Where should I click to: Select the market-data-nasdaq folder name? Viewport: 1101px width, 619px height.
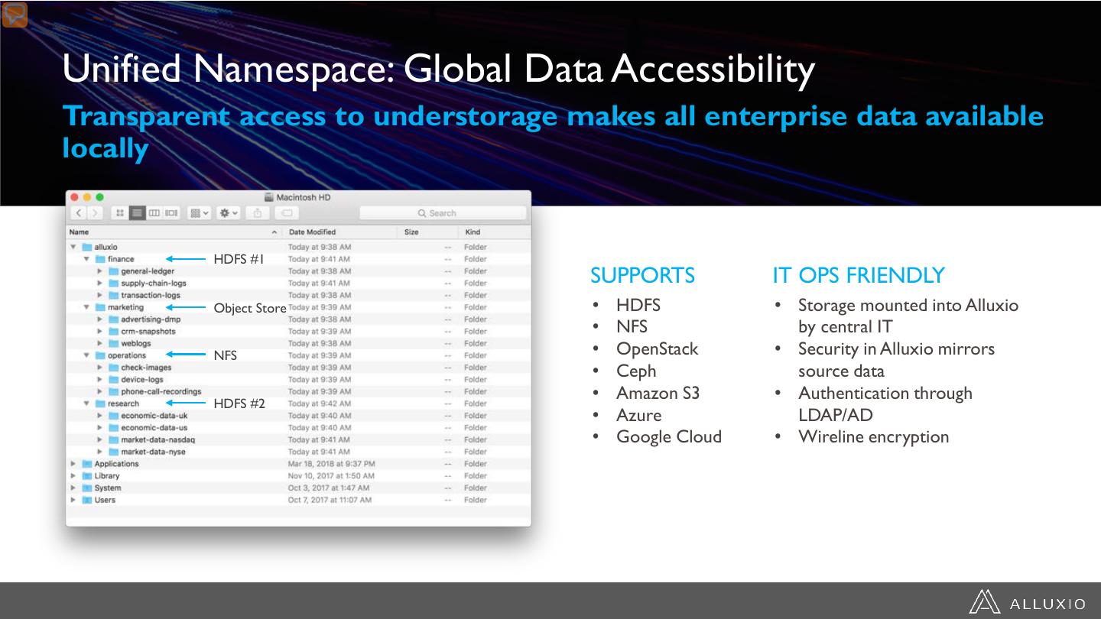[x=158, y=439]
